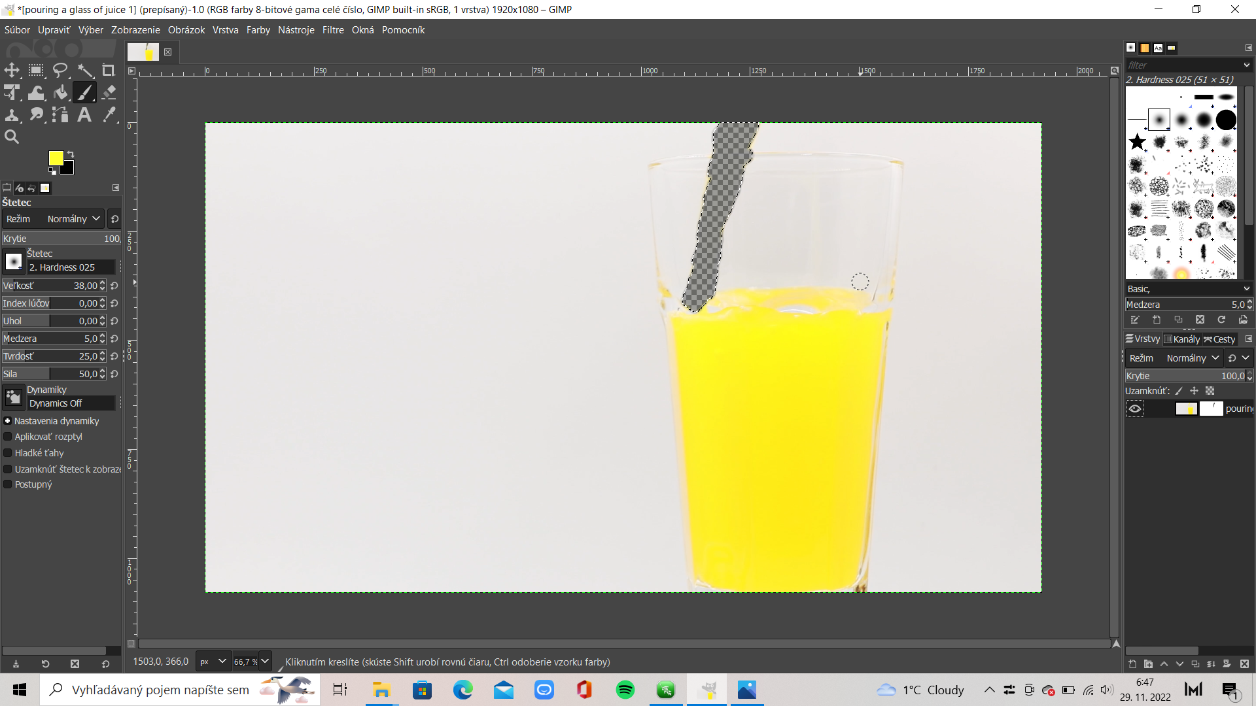Open px units dropdown in status bar
The image size is (1256, 706).
[x=213, y=662]
